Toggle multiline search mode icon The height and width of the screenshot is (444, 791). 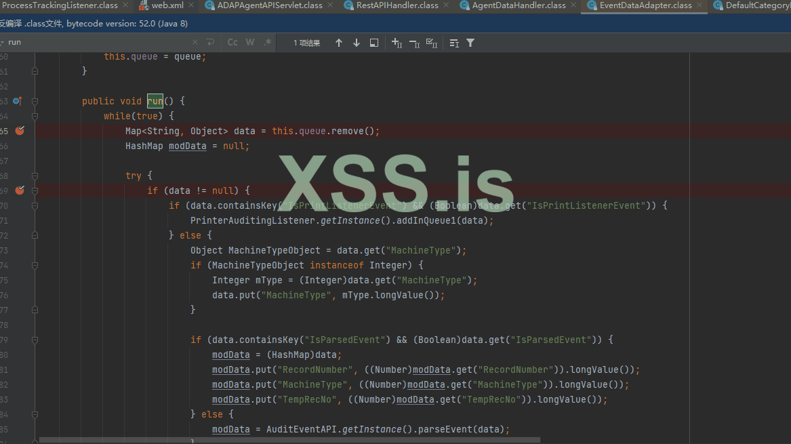point(454,43)
